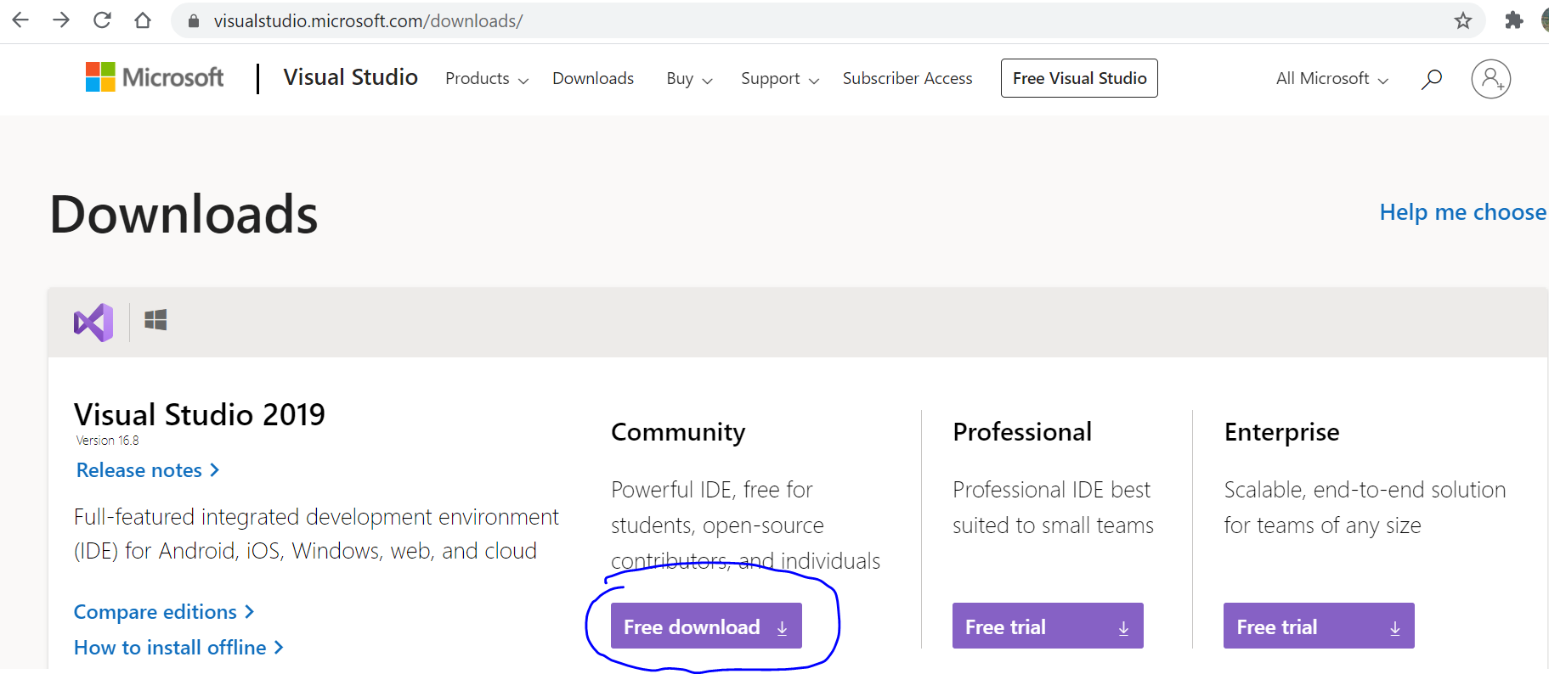Select the Visual Studio purple logo tab
The image size is (1549, 674).
coord(93,323)
